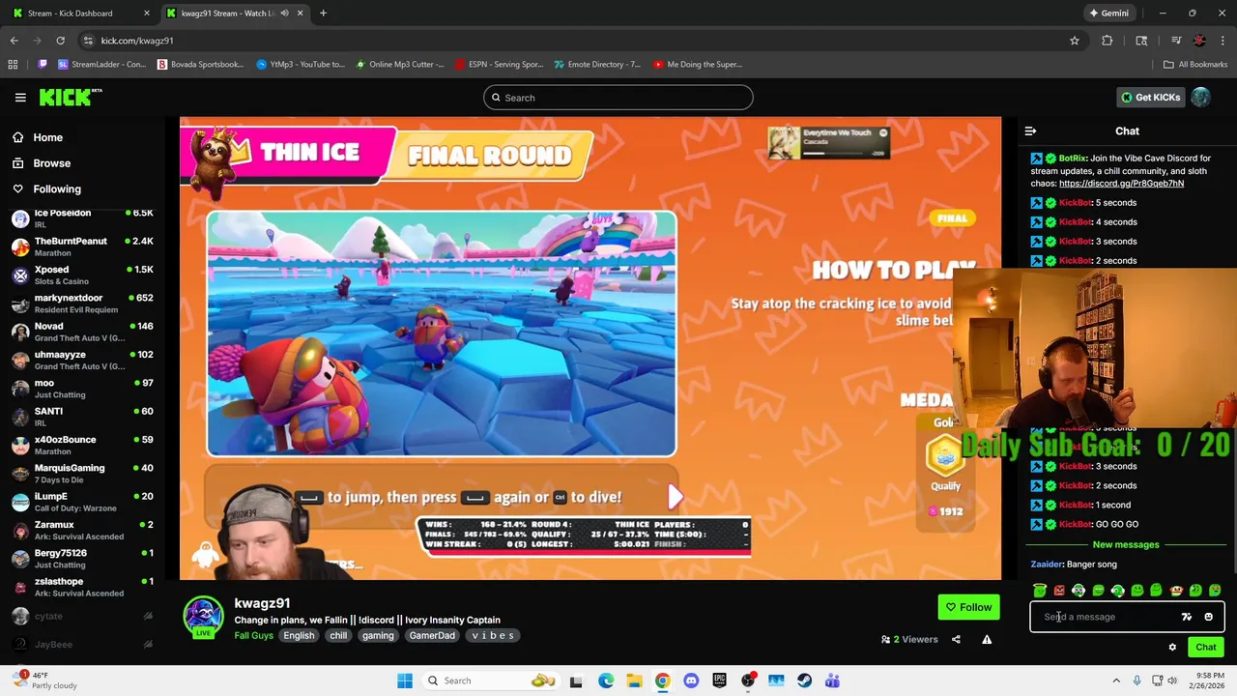Open Discord from the taskbar
This screenshot has width=1237, height=696.
pos(691,681)
